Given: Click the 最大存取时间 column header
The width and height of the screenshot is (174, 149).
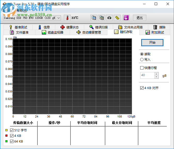Looking at the screenshot, I should coord(122,123).
